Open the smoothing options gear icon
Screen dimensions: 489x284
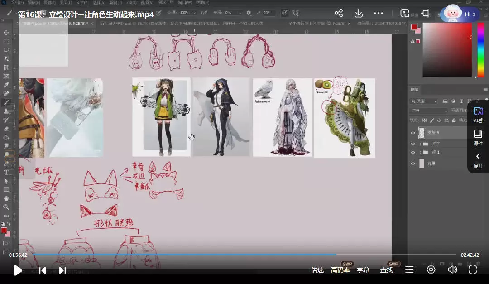pyautogui.click(x=249, y=13)
